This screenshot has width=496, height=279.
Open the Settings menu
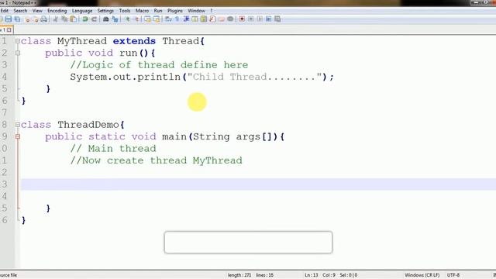point(105,11)
